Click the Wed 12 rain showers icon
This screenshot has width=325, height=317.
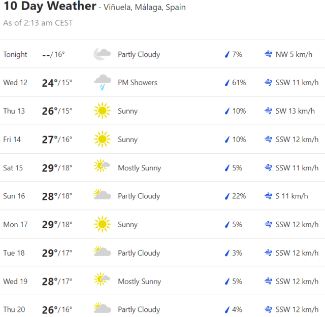(x=102, y=82)
